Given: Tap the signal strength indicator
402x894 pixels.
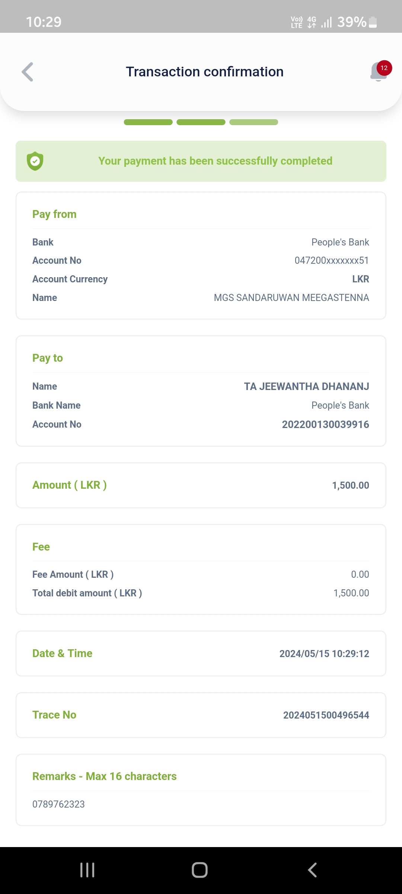Looking at the screenshot, I should click(326, 22).
